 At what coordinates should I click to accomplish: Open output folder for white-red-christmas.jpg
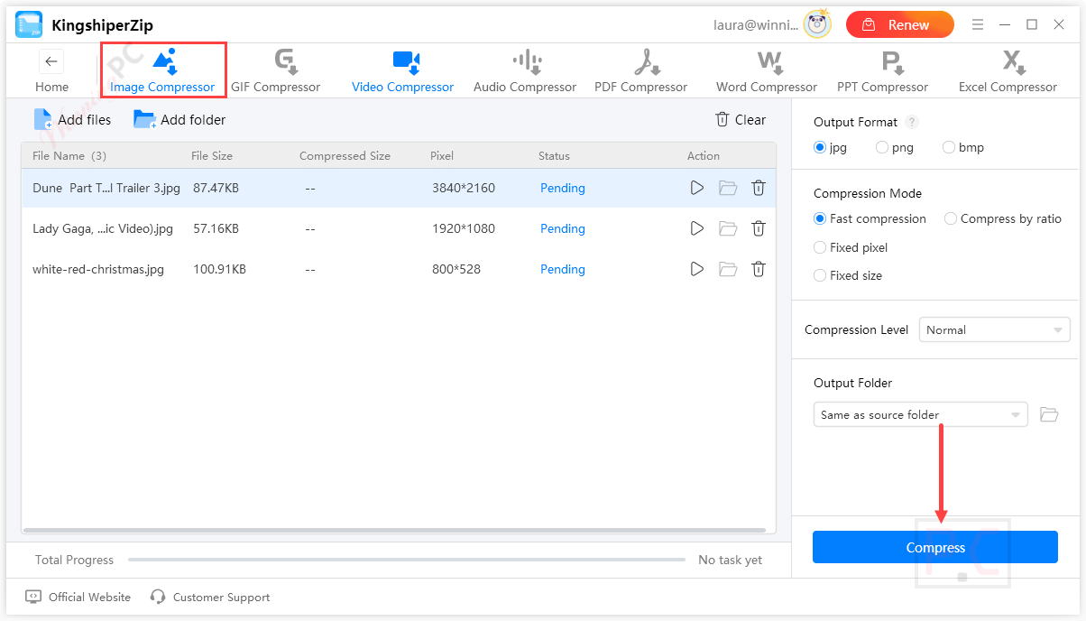[728, 269]
